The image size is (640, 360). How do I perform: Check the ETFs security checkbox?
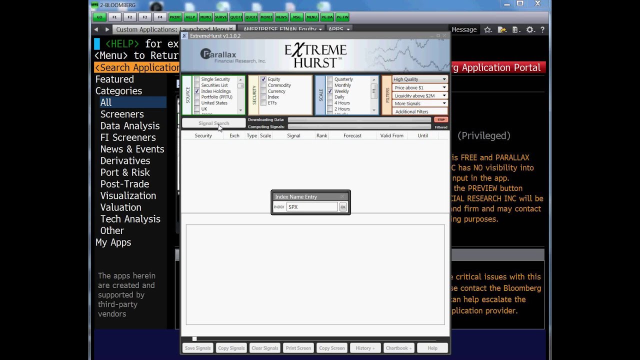pyautogui.click(x=263, y=103)
